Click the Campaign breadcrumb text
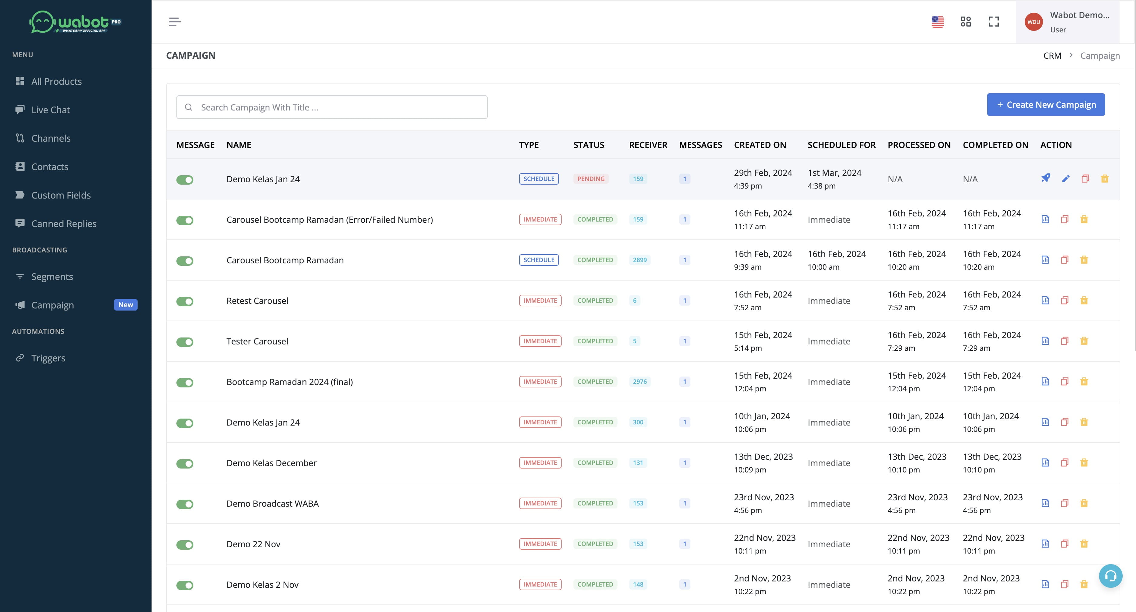Screen dimensions: 1136x612 tap(1100, 55)
